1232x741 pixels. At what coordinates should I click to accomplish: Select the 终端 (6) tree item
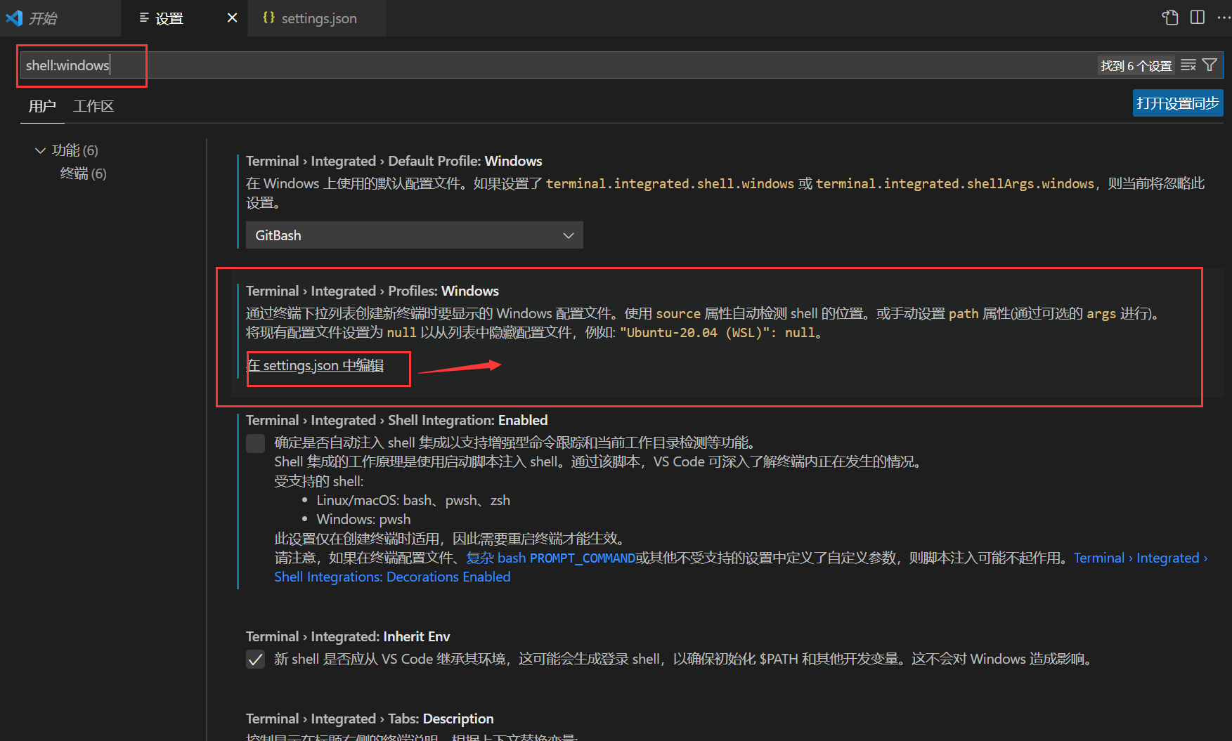(x=83, y=173)
